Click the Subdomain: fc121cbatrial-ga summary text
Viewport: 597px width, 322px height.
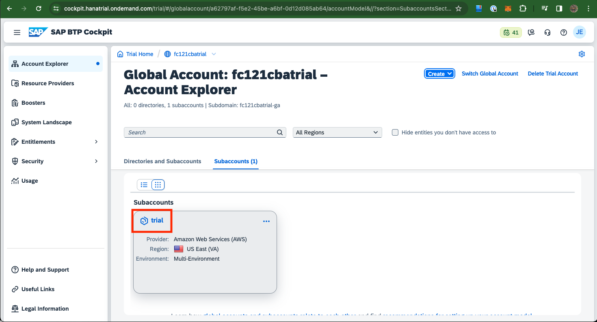pos(244,105)
